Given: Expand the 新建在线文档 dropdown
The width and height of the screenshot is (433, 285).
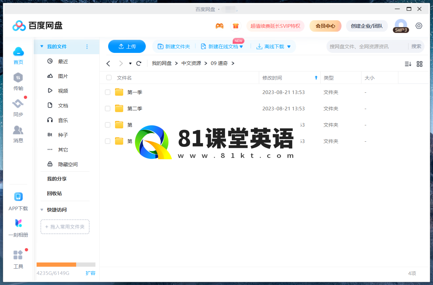Looking at the screenshot, I should [241, 47].
